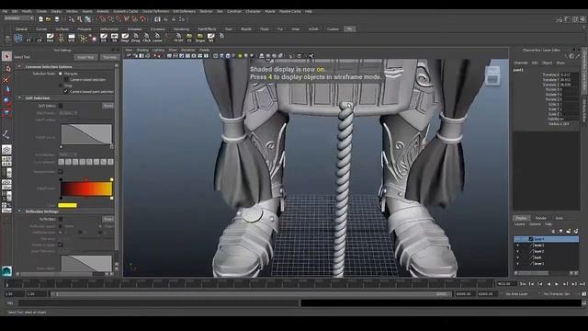
Task: Switch to the Render layer tab
Action: (541, 218)
